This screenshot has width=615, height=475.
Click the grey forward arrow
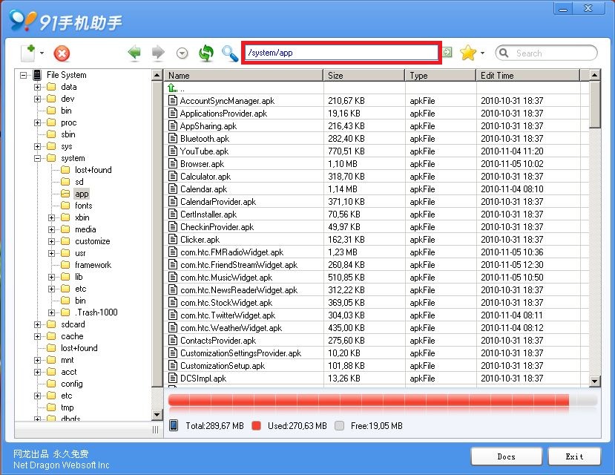158,53
